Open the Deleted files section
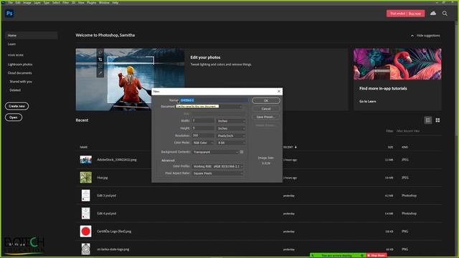Screen dimensions: 459x258 (x=15, y=90)
